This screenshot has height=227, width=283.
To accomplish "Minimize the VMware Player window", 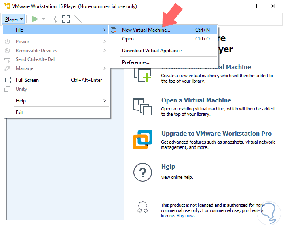I will coord(237,6).
